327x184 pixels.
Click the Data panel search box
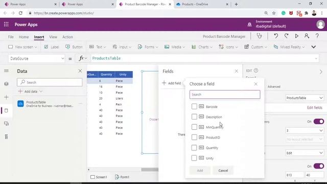click(x=50, y=82)
